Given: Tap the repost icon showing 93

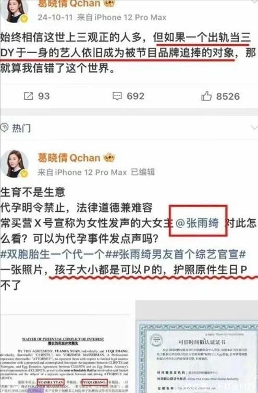Looking at the screenshot, I should [x=28, y=96].
